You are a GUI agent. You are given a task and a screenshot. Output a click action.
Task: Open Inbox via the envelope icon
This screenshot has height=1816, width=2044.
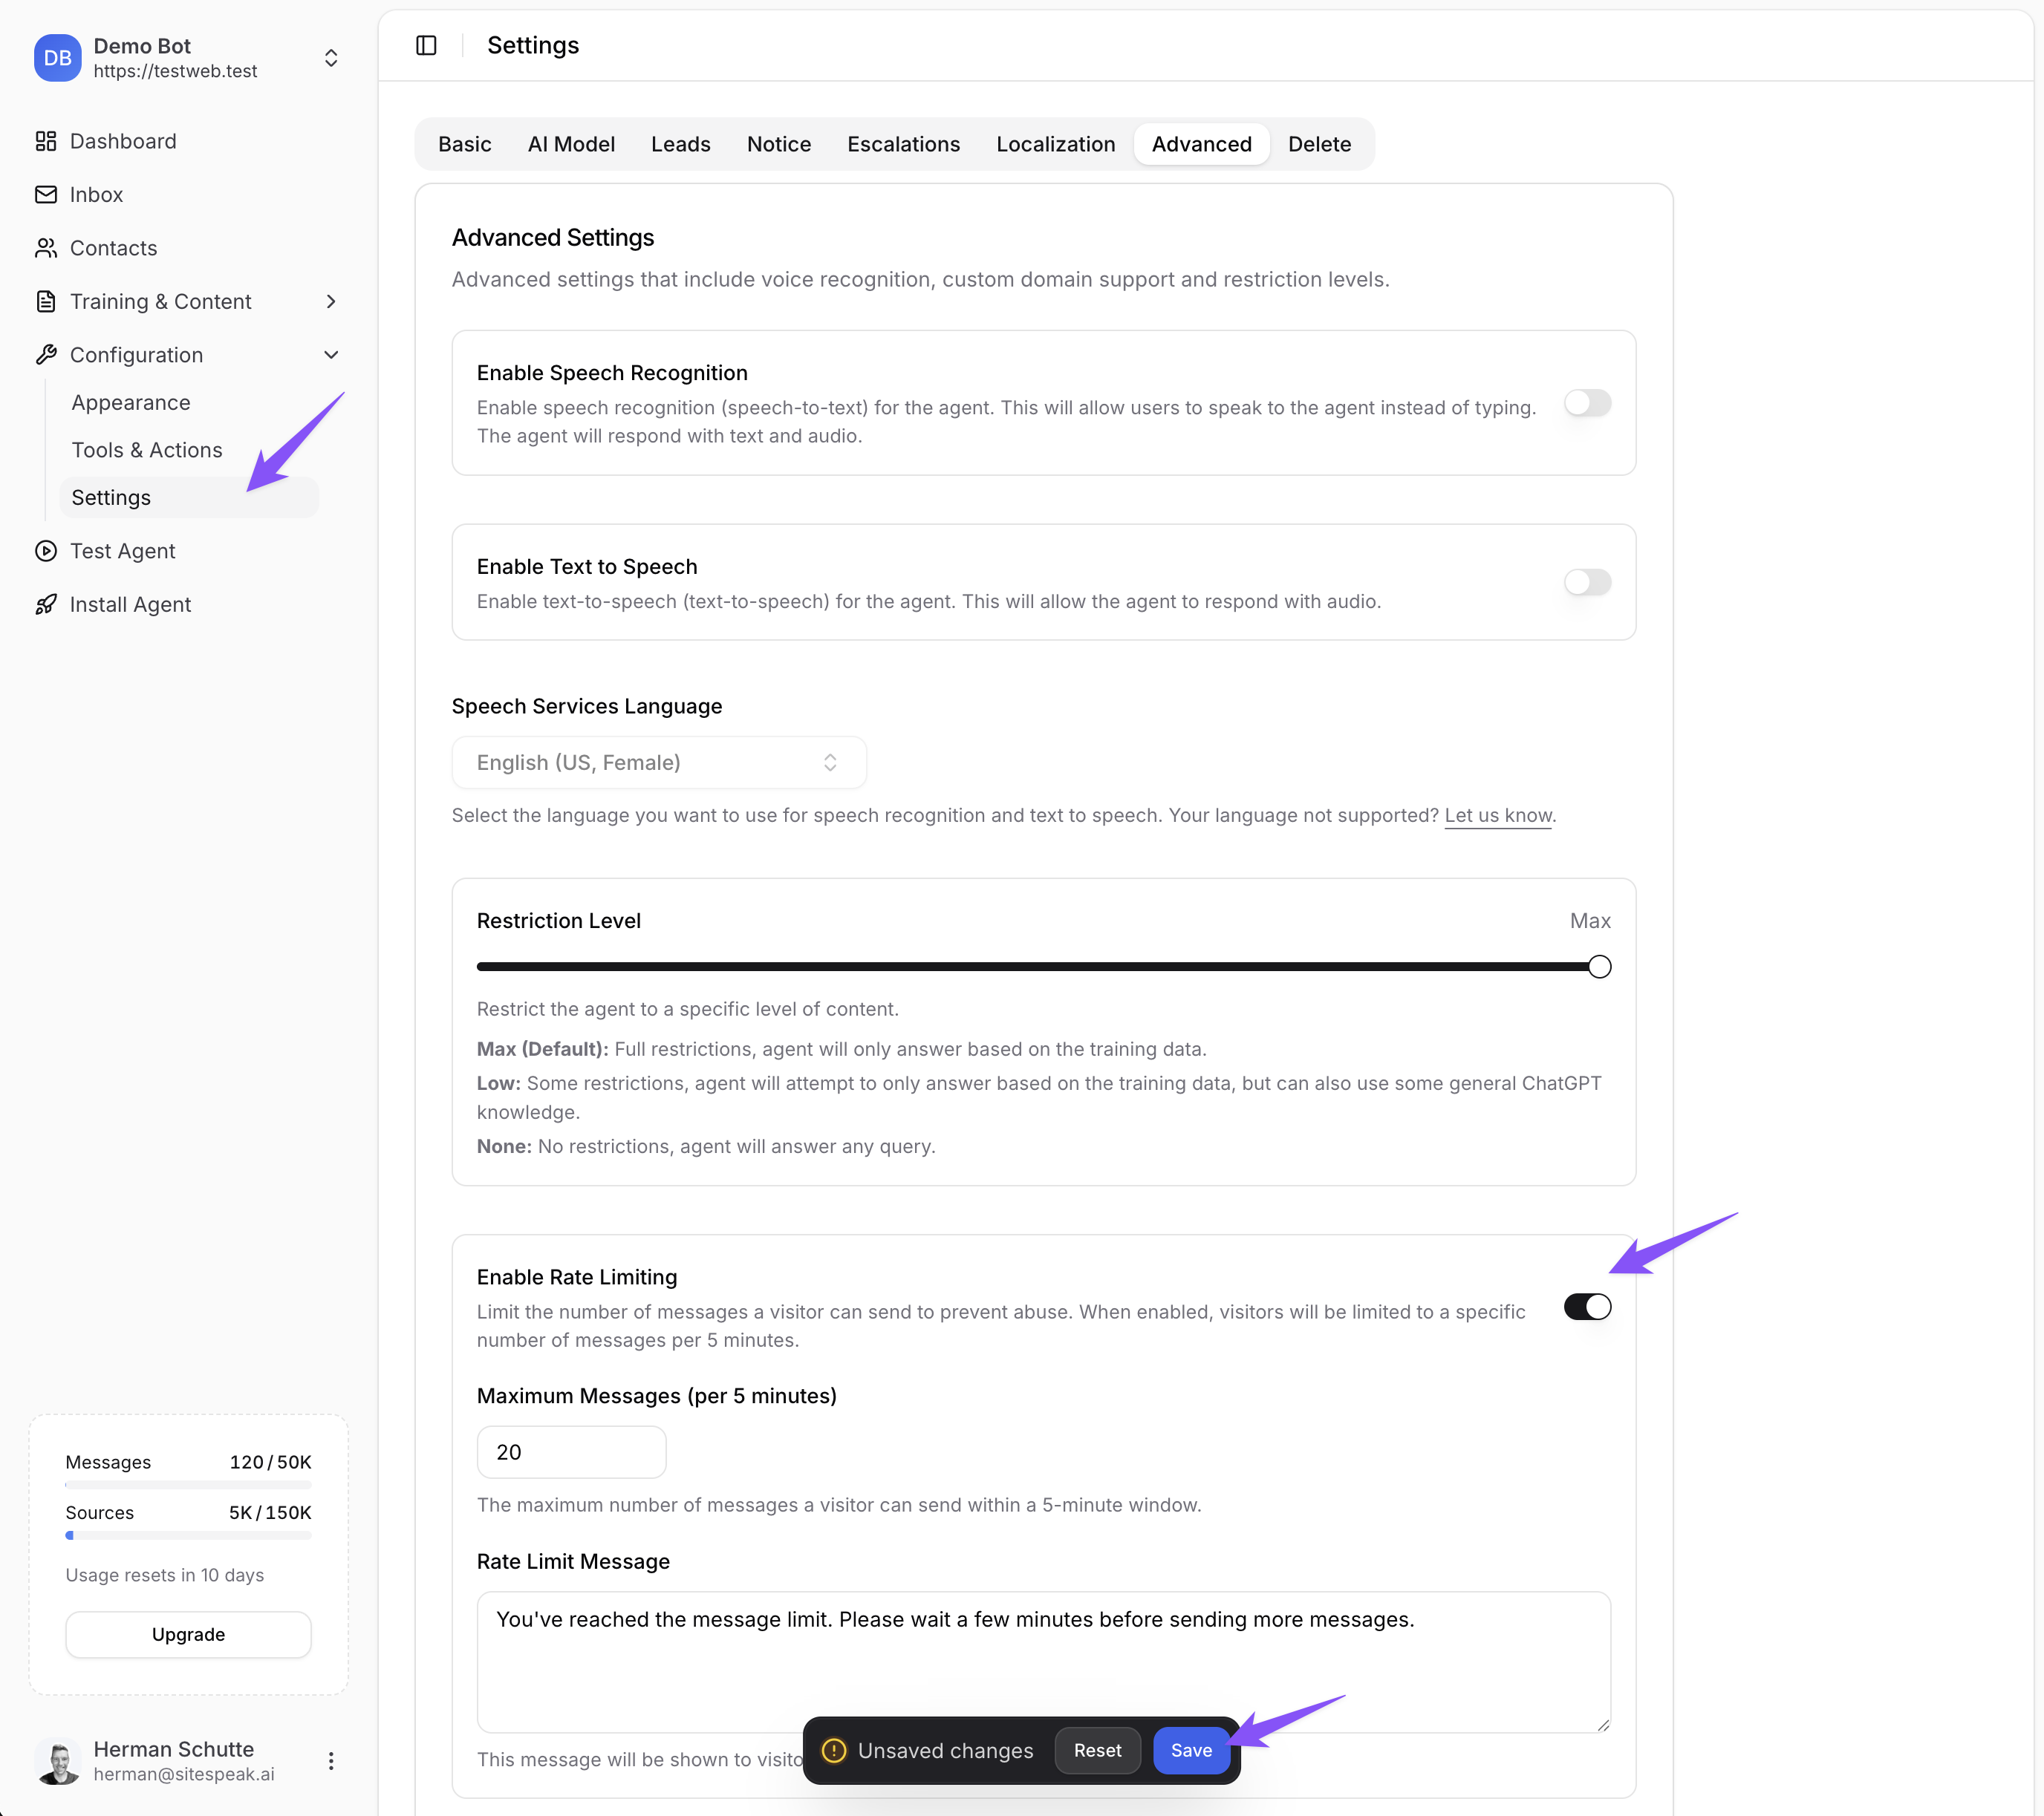tap(46, 194)
